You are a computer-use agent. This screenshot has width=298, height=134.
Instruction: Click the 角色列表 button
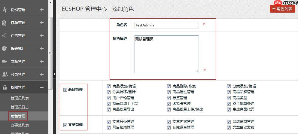click(x=282, y=9)
